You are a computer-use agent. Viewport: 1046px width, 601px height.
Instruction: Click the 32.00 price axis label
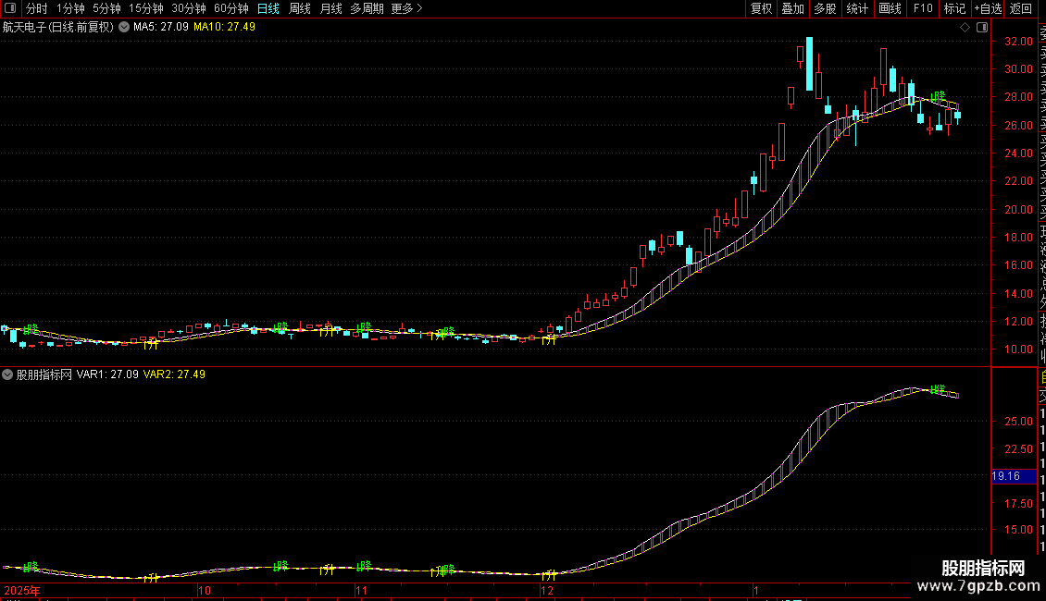(1018, 42)
